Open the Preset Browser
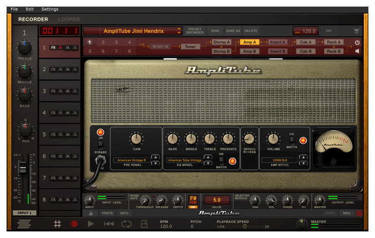Screen dimensions: 375x238 (195, 31)
